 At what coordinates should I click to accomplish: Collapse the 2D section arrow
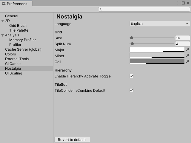click(3, 21)
